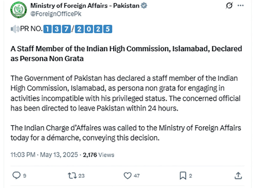
Task: Open Ministry of Foreign Affairs profile picture
Action: (16, 10)
